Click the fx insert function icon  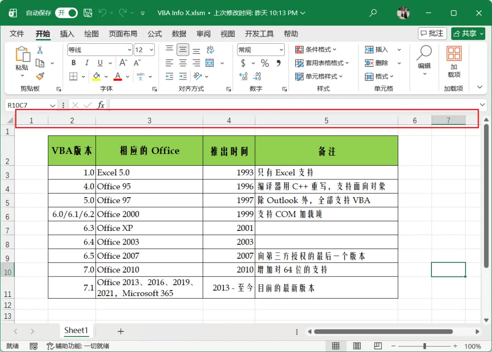[x=101, y=105]
